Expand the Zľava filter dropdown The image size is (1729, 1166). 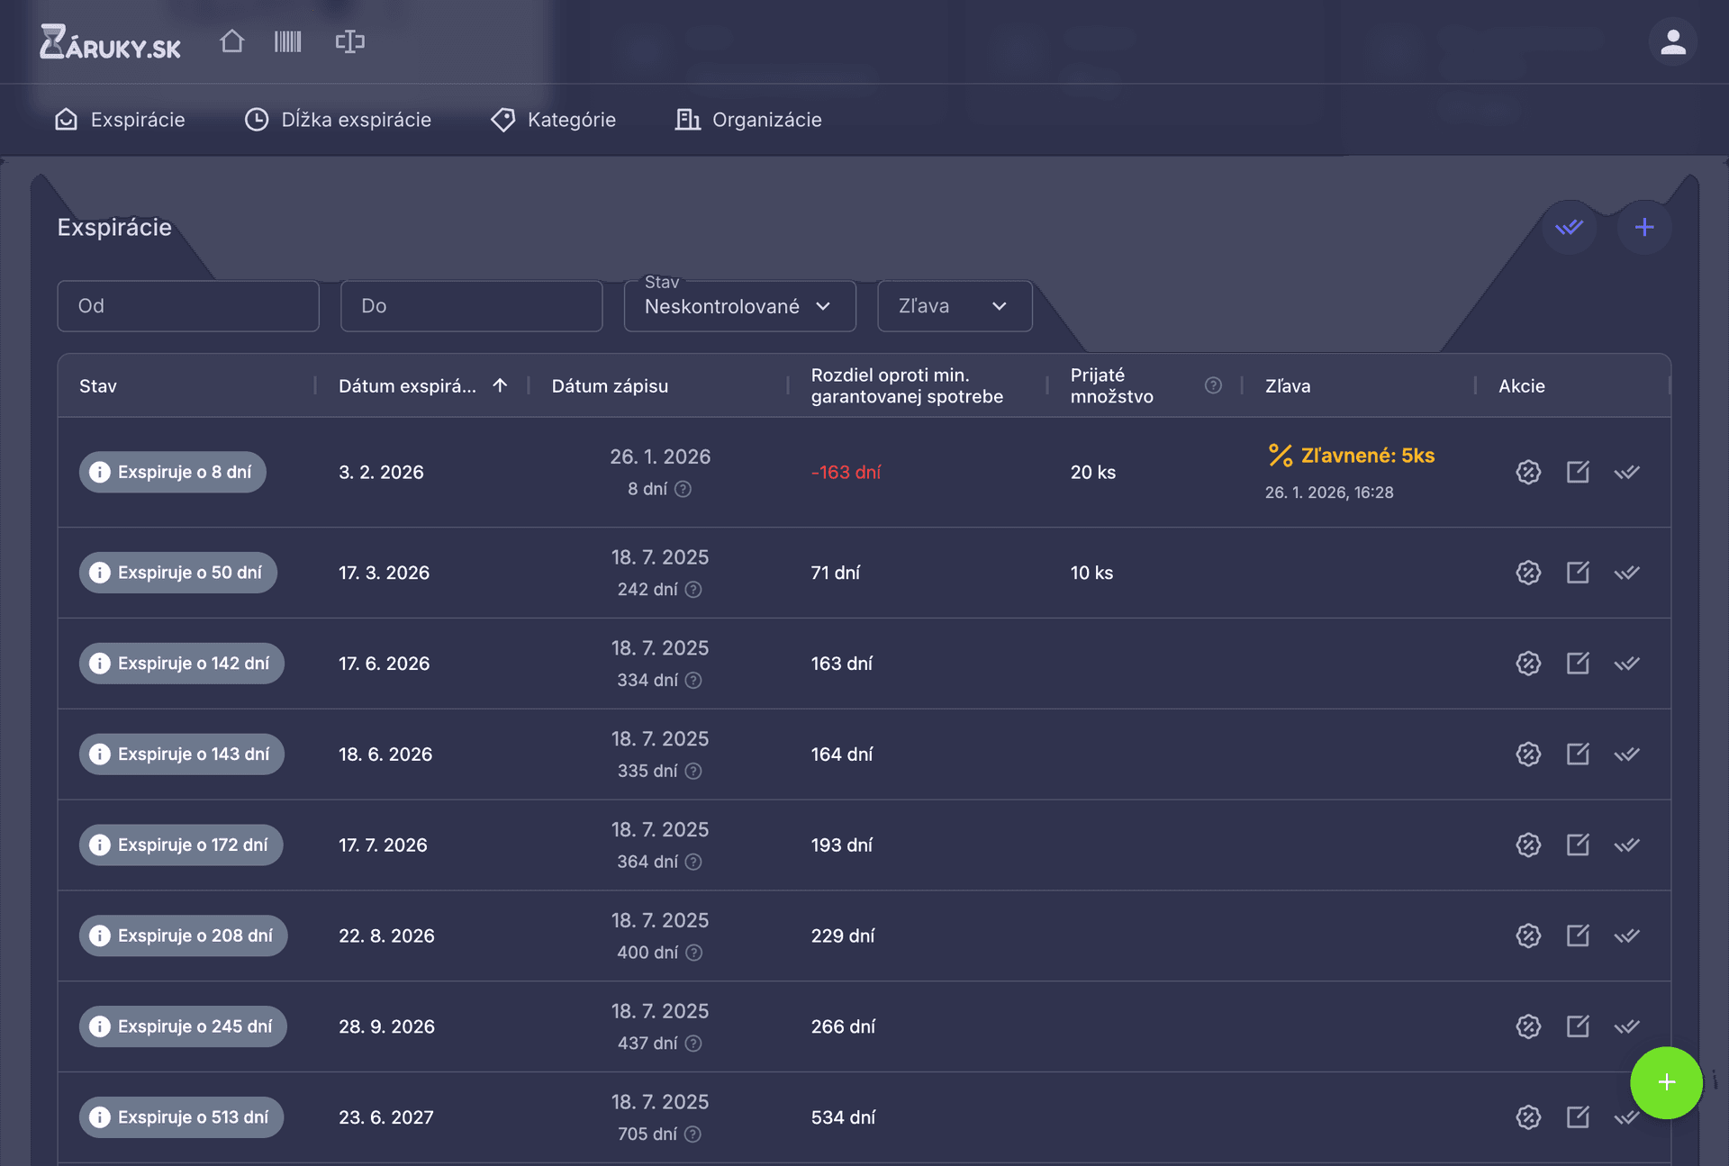pos(954,306)
